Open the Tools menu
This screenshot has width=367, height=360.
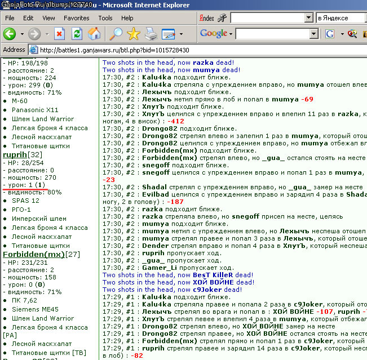pos(105,18)
